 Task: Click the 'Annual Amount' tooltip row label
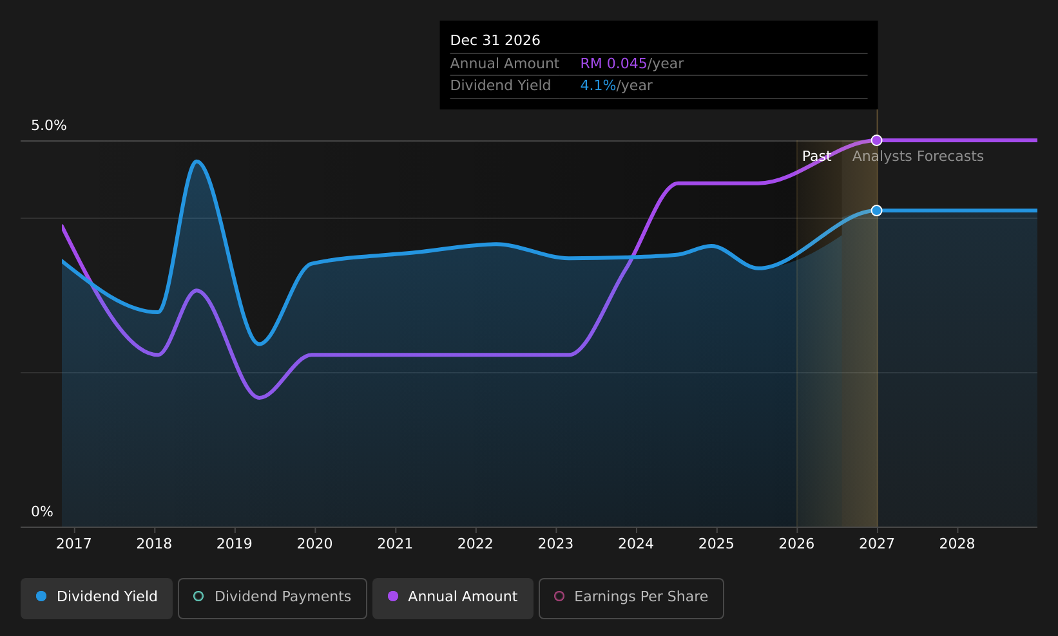(505, 64)
